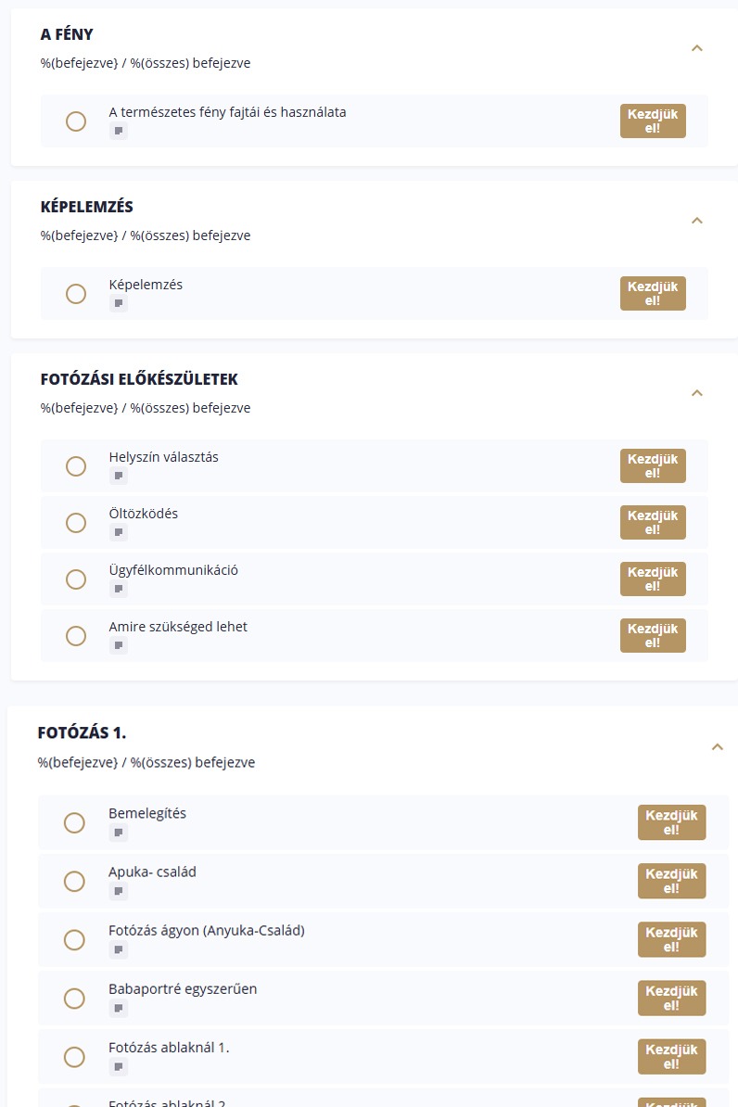Click the comment icon under Apuka- család

(x=118, y=891)
